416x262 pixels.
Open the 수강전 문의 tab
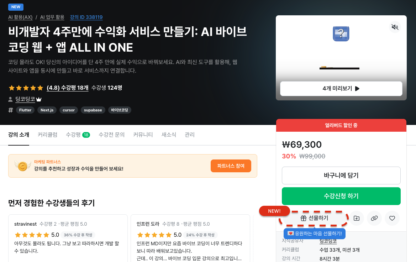point(111,135)
